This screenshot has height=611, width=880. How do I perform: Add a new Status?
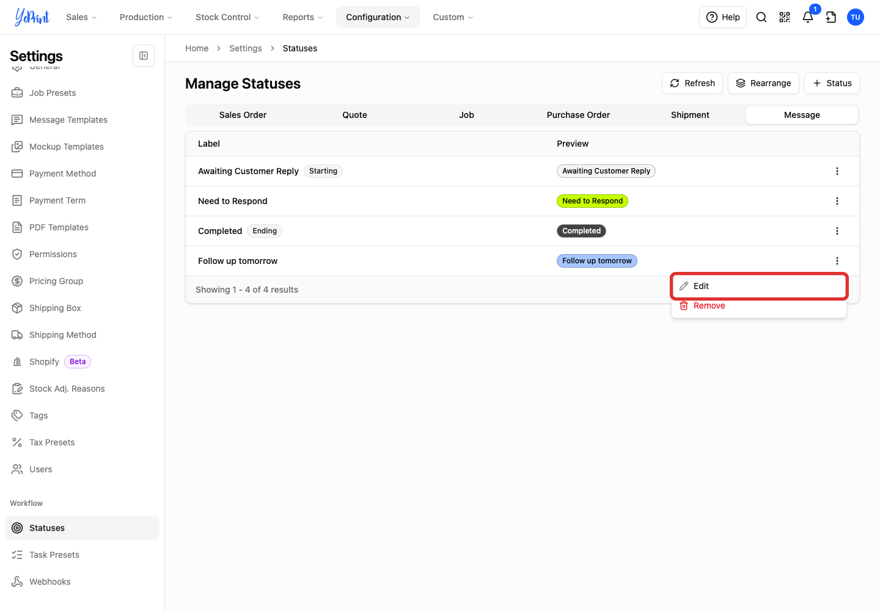pos(832,83)
